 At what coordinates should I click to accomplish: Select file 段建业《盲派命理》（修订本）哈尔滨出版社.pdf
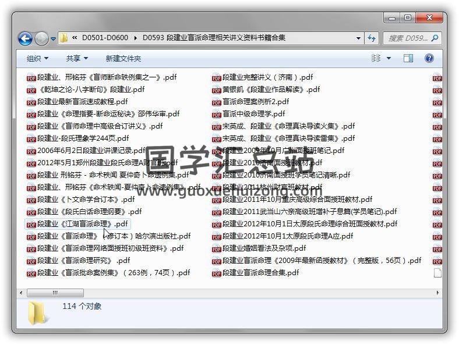tap(108, 236)
